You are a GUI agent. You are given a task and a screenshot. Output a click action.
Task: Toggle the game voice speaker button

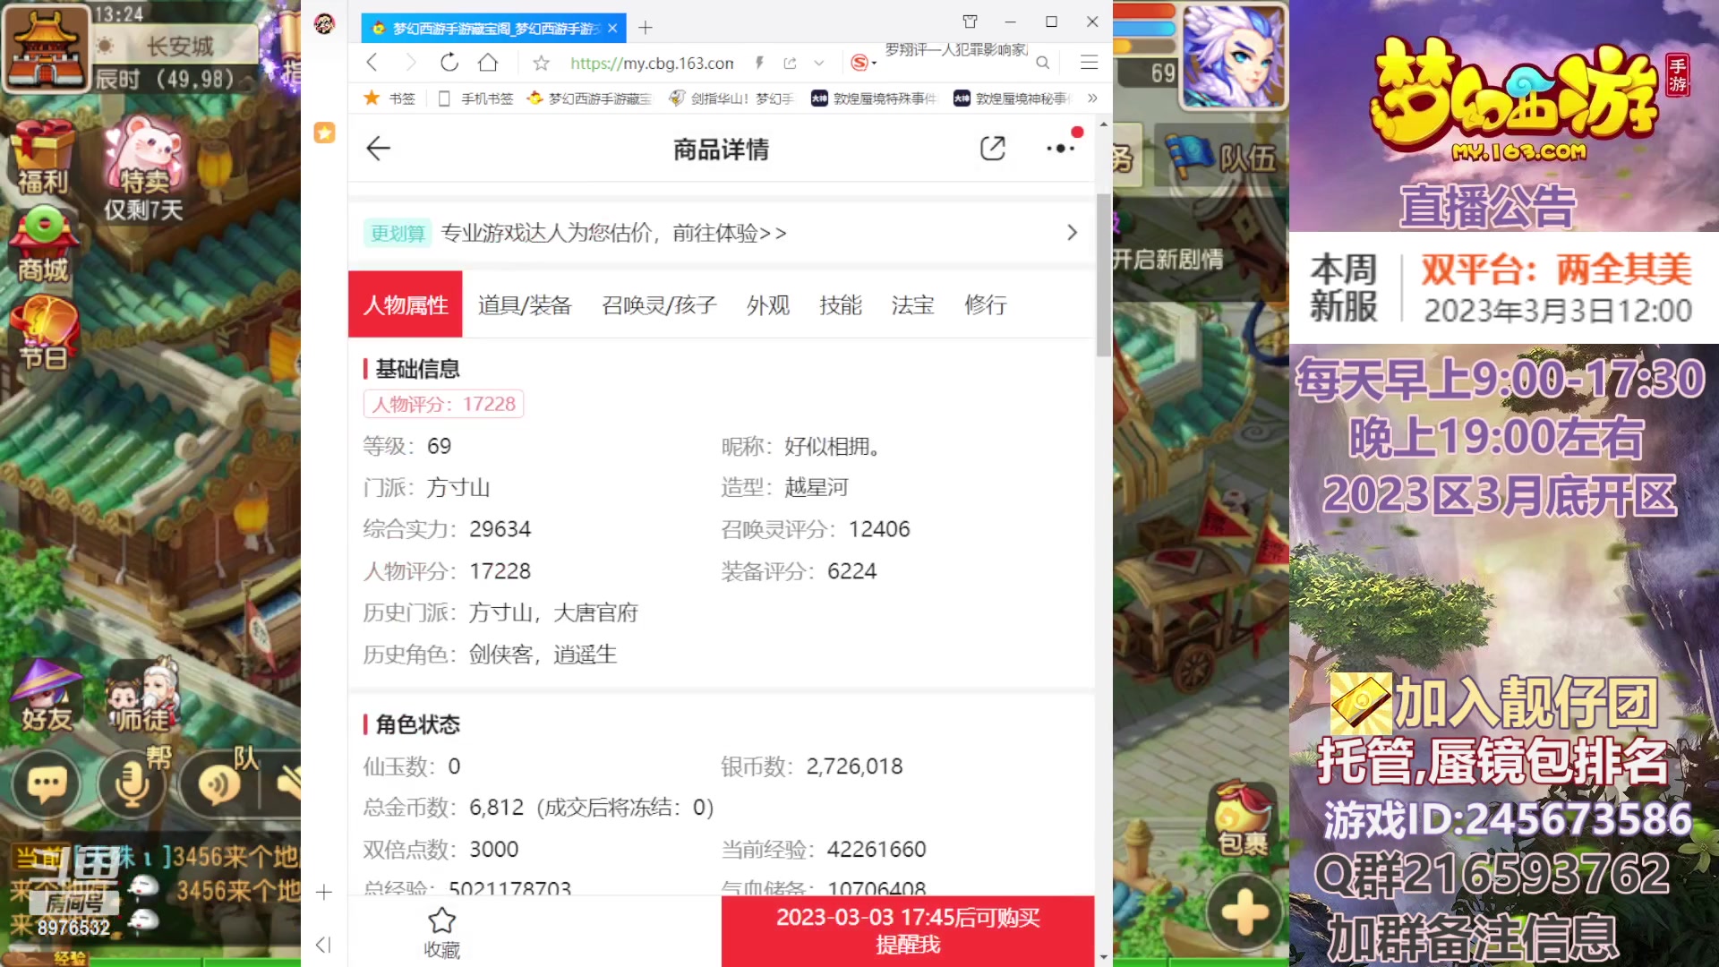[x=218, y=784]
